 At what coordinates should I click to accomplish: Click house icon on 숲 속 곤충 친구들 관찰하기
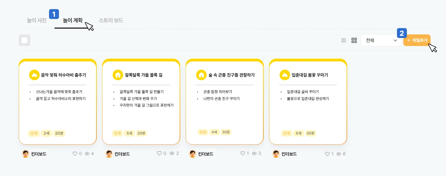(x=201, y=75)
